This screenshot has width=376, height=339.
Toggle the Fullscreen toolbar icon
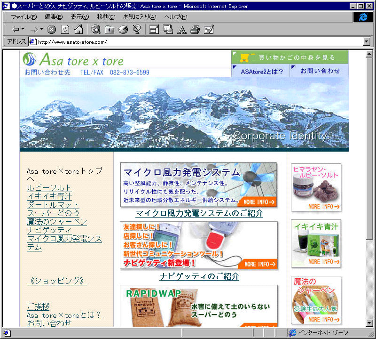154,30
